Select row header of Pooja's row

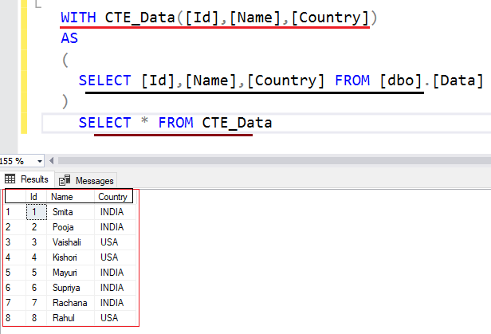pyautogui.click(x=15, y=227)
